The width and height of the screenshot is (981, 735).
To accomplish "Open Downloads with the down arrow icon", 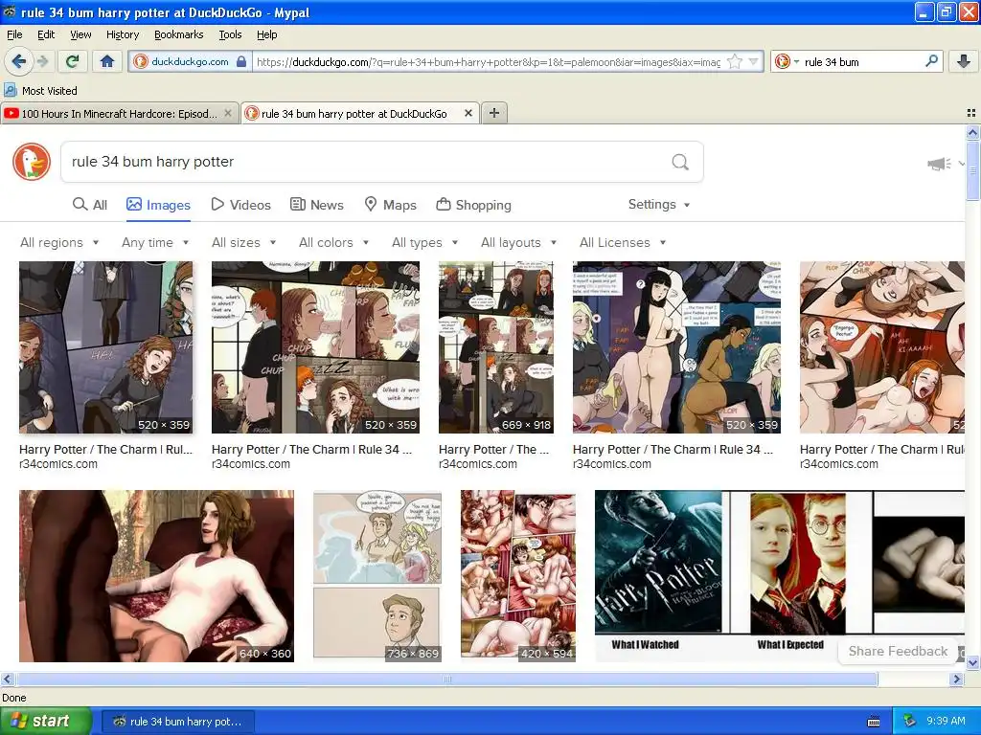I will pyautogui.click(x=964, y=61).
